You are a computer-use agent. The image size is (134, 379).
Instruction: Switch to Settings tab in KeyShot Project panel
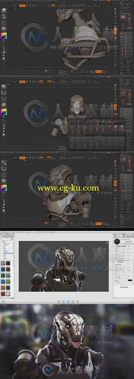(x=132, y=236)
